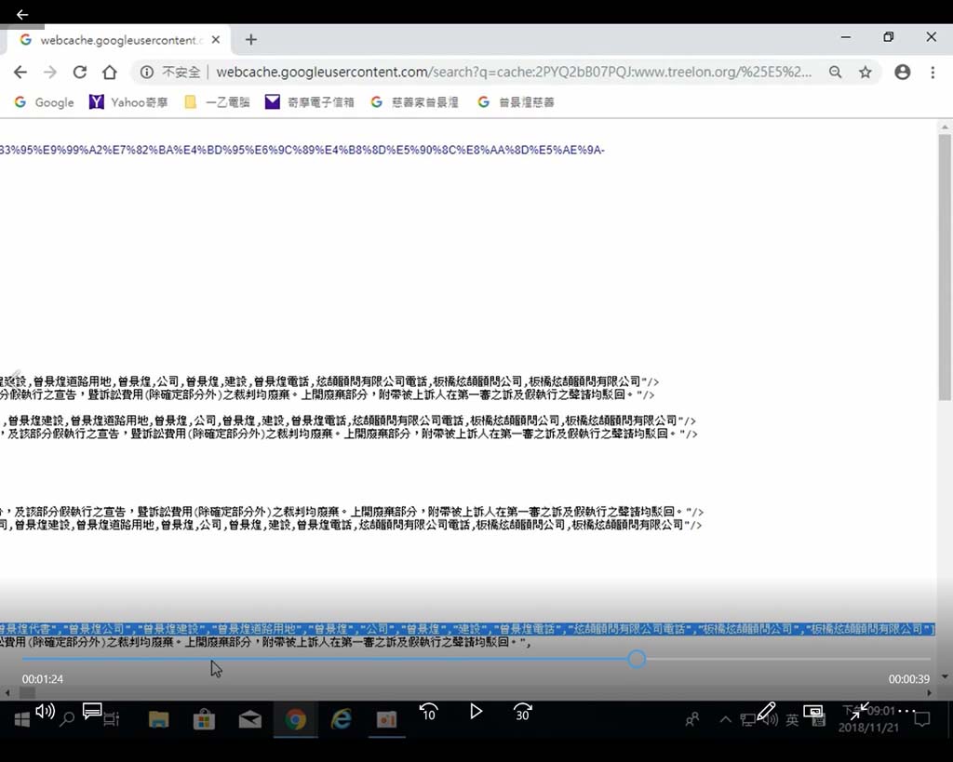Open the Chrome profile avatar

point(901,72)
